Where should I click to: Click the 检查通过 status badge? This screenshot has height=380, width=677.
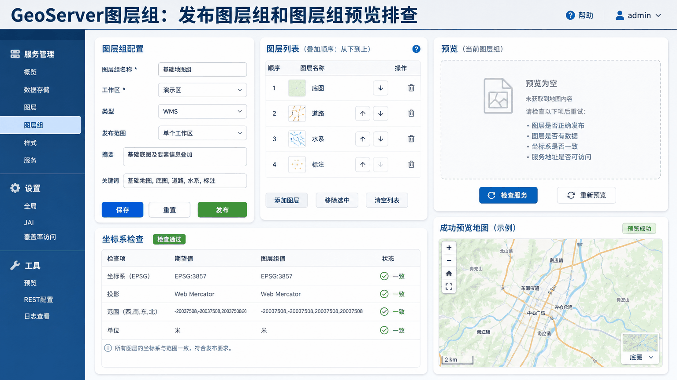pos(169,239)
